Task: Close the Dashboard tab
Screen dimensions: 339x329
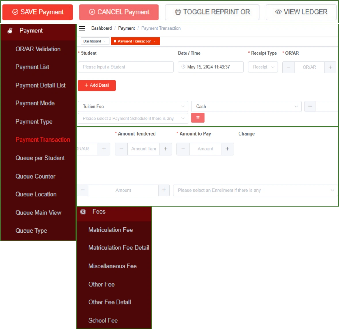Action: point(104,42)
